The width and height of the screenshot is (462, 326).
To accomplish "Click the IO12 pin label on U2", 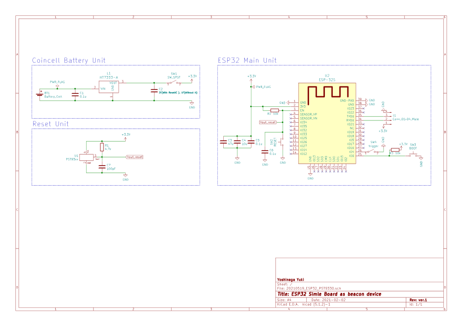I will 304,154.
